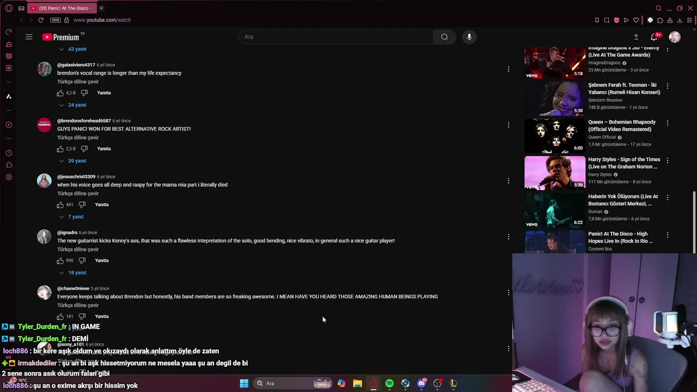
Task: Select the Panic! At The Disco browser tab
Action: (61, 8)
